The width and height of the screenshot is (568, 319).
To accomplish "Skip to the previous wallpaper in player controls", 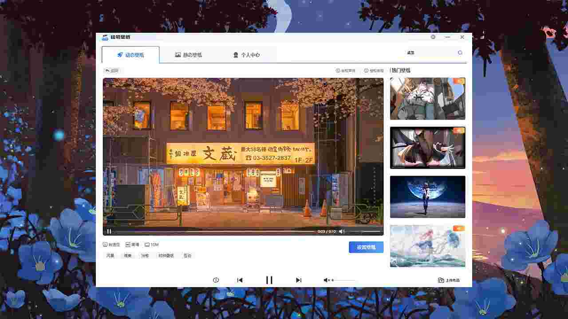I will pos(240,280).
